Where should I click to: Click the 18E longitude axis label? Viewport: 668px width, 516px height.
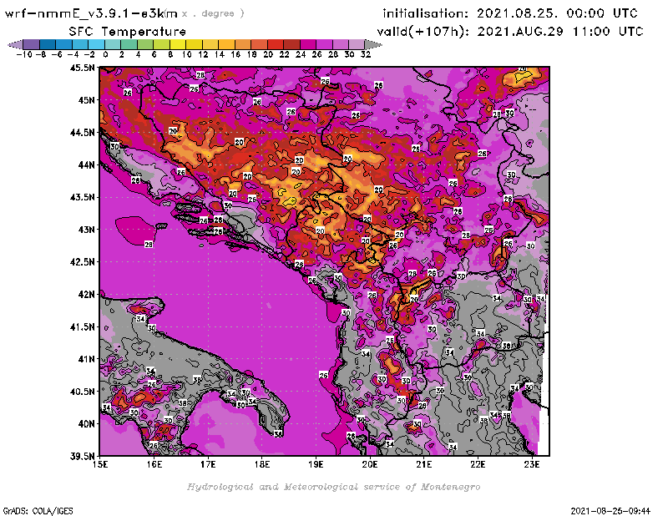262,464
